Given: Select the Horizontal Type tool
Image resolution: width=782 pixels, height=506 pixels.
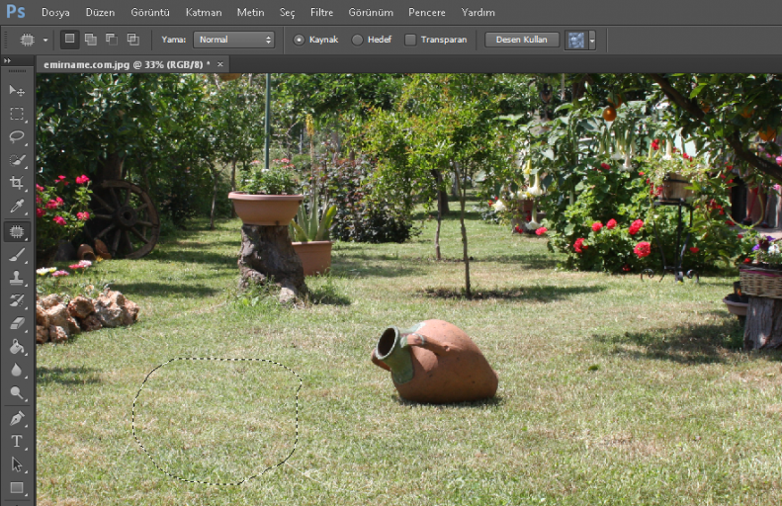Looking at the screenshot, I should click(17, 441).
